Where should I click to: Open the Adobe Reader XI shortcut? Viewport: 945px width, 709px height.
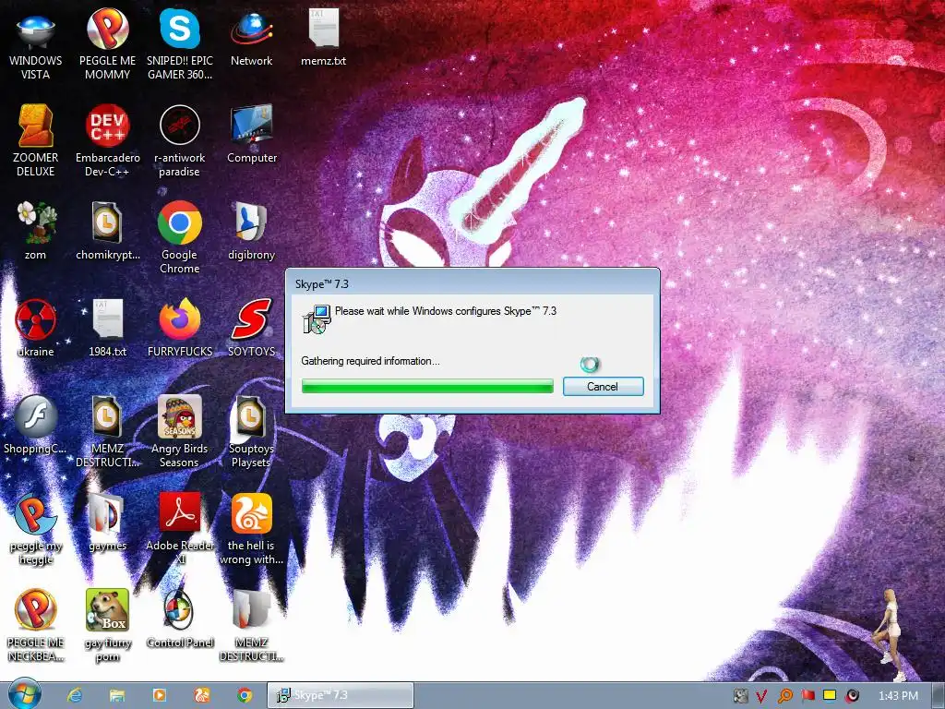(x=180, y=528)
